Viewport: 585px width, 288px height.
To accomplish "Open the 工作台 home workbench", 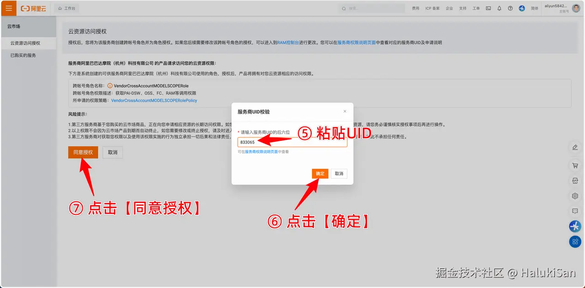I will [67, 8].
